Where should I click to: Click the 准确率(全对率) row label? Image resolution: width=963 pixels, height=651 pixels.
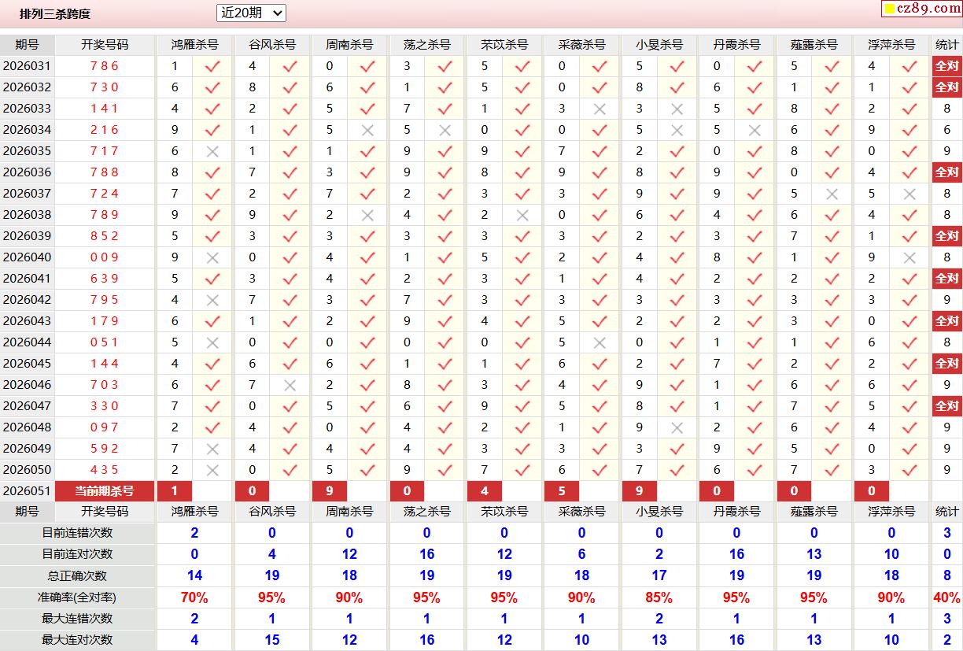(x=77, y=597)
